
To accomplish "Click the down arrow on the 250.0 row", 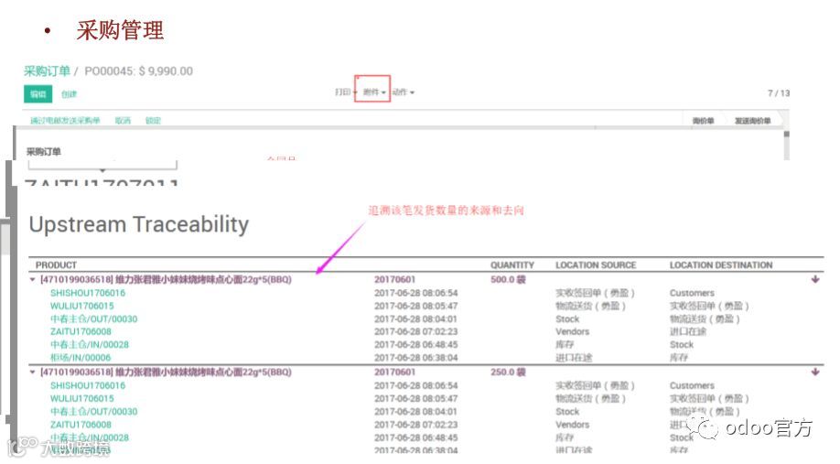I will click(814, 372).
